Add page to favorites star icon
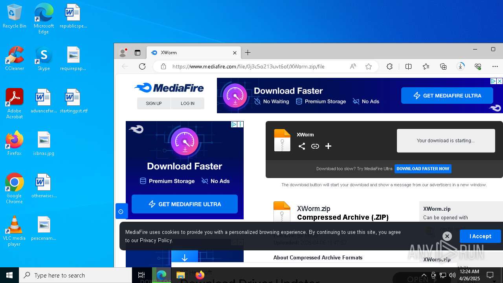This screenshot has height=283, width=503. point(369,66)
